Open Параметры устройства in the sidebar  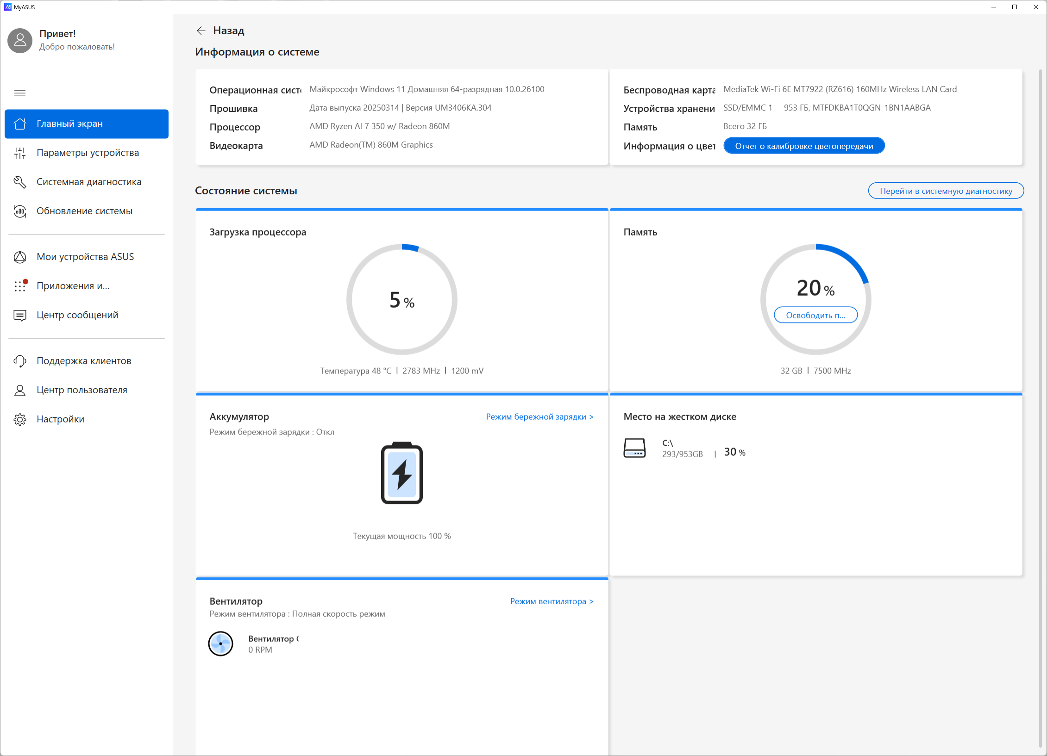click(x=88, y=153)
